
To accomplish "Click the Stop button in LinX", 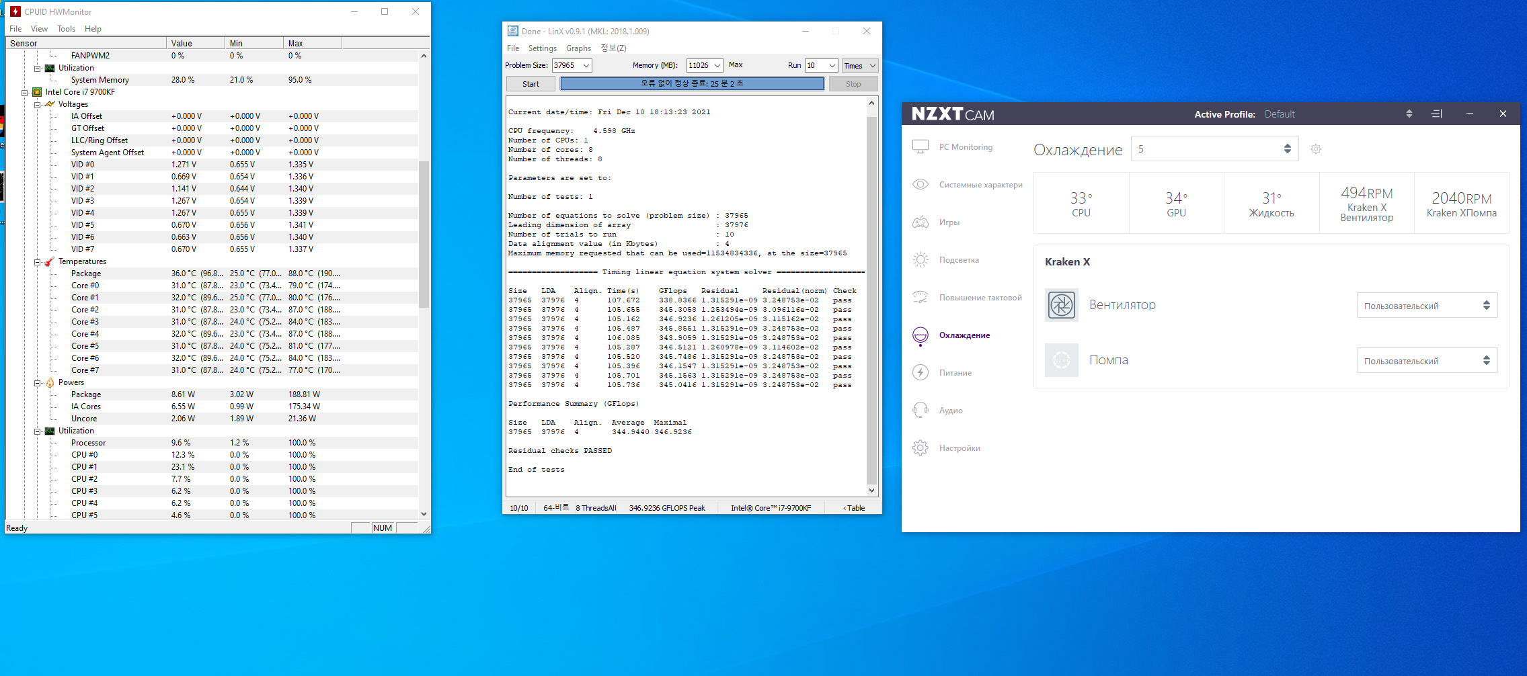I will (853, 84).
